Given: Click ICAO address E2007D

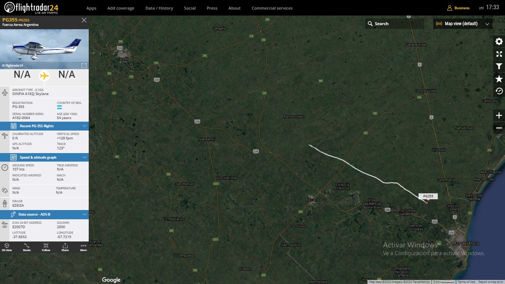Looking at the screenshot, I should click(x=18, y=227).
